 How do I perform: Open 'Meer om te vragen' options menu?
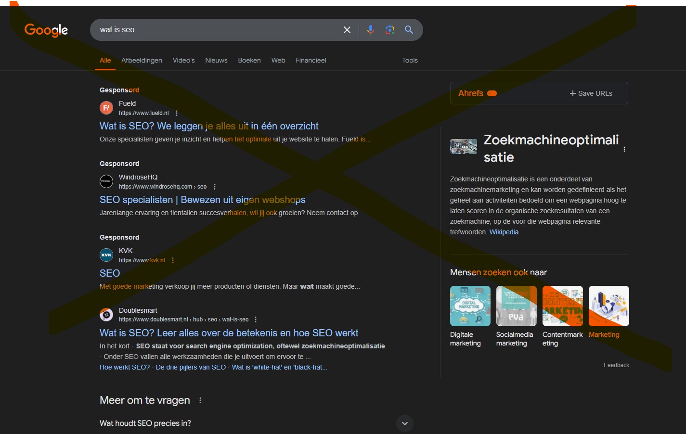200,400
